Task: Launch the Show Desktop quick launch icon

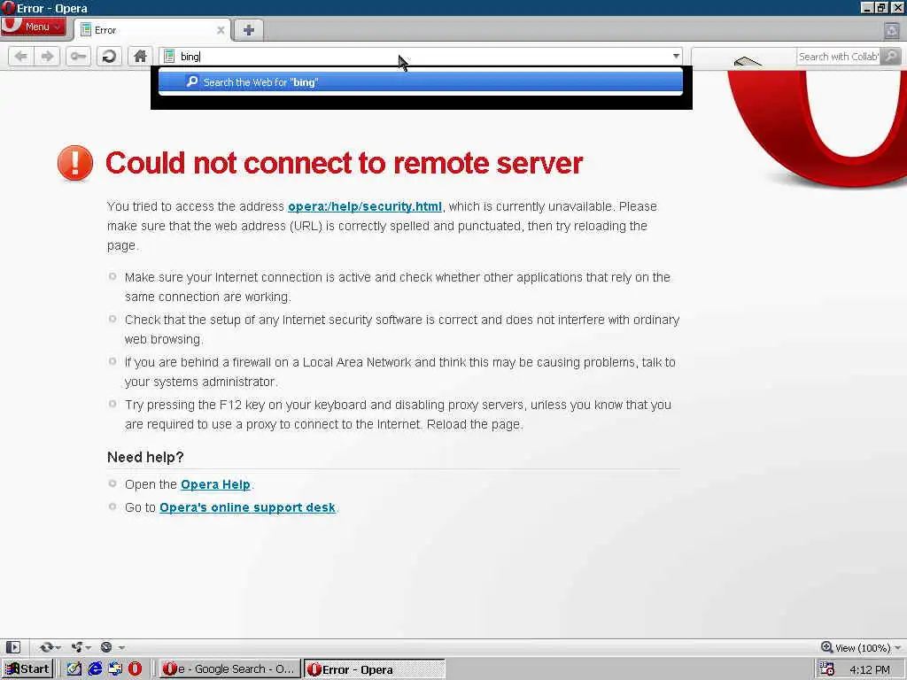Action: (x=74, y=669)
